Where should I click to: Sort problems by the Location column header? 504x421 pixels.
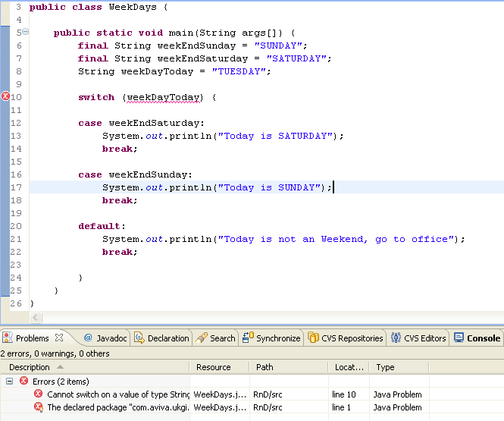(x=349, y=367)
